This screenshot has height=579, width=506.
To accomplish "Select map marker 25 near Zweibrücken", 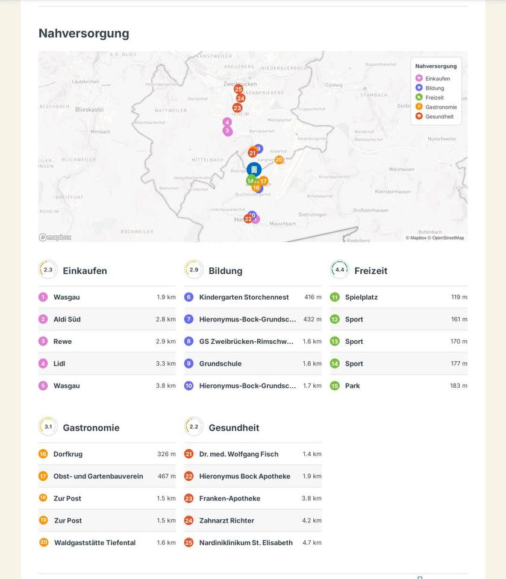I will (x=238, y=89).
